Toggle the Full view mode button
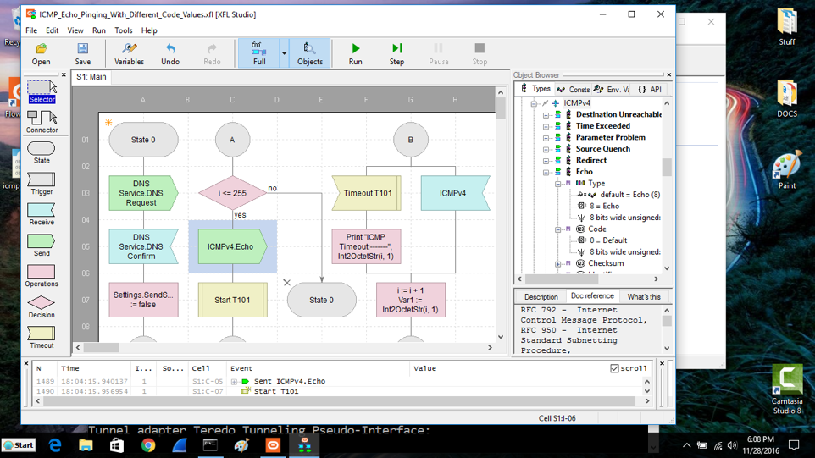 tap(259, 53)
